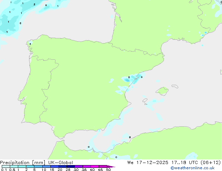This screenshot has width=222, height=171.
Task: Click the 'Precipitation [mm]' title text
Action: coord(23,163)
